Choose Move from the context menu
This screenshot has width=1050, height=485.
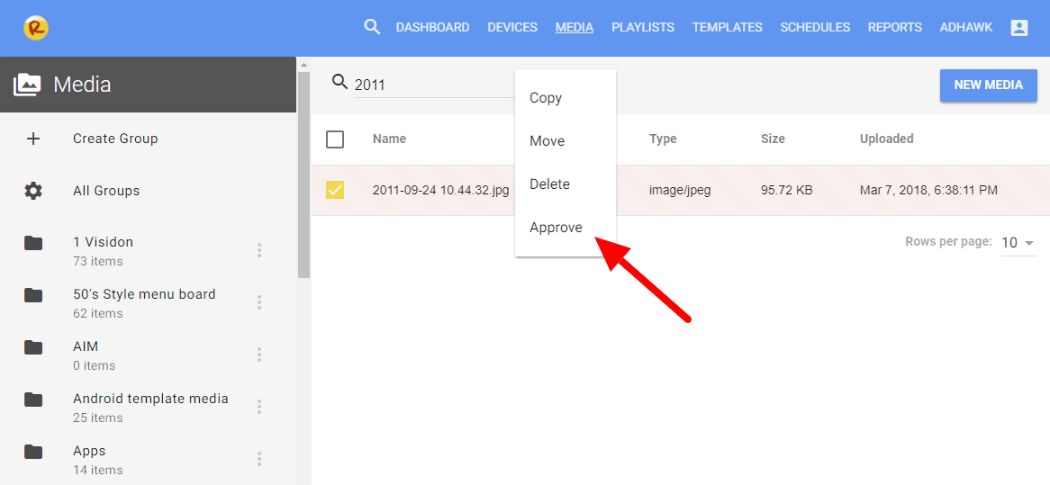pos(566,141)
